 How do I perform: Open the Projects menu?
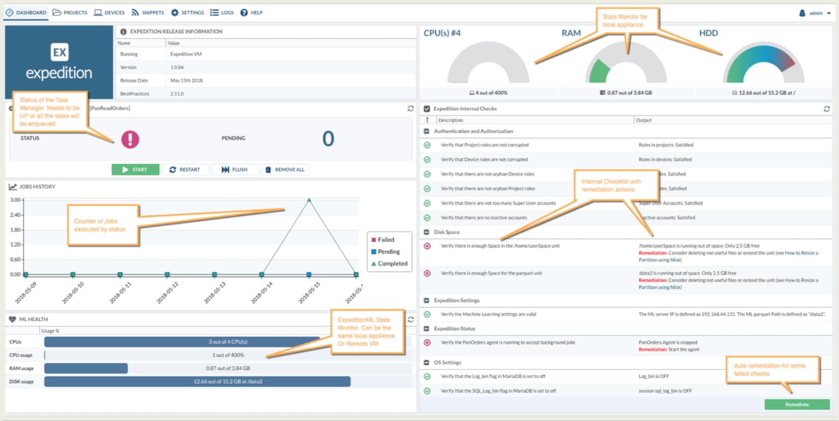(70, 13)
